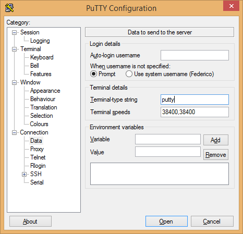Collapse the Connection tree node

pyautogui.click(x=14, y=132)
